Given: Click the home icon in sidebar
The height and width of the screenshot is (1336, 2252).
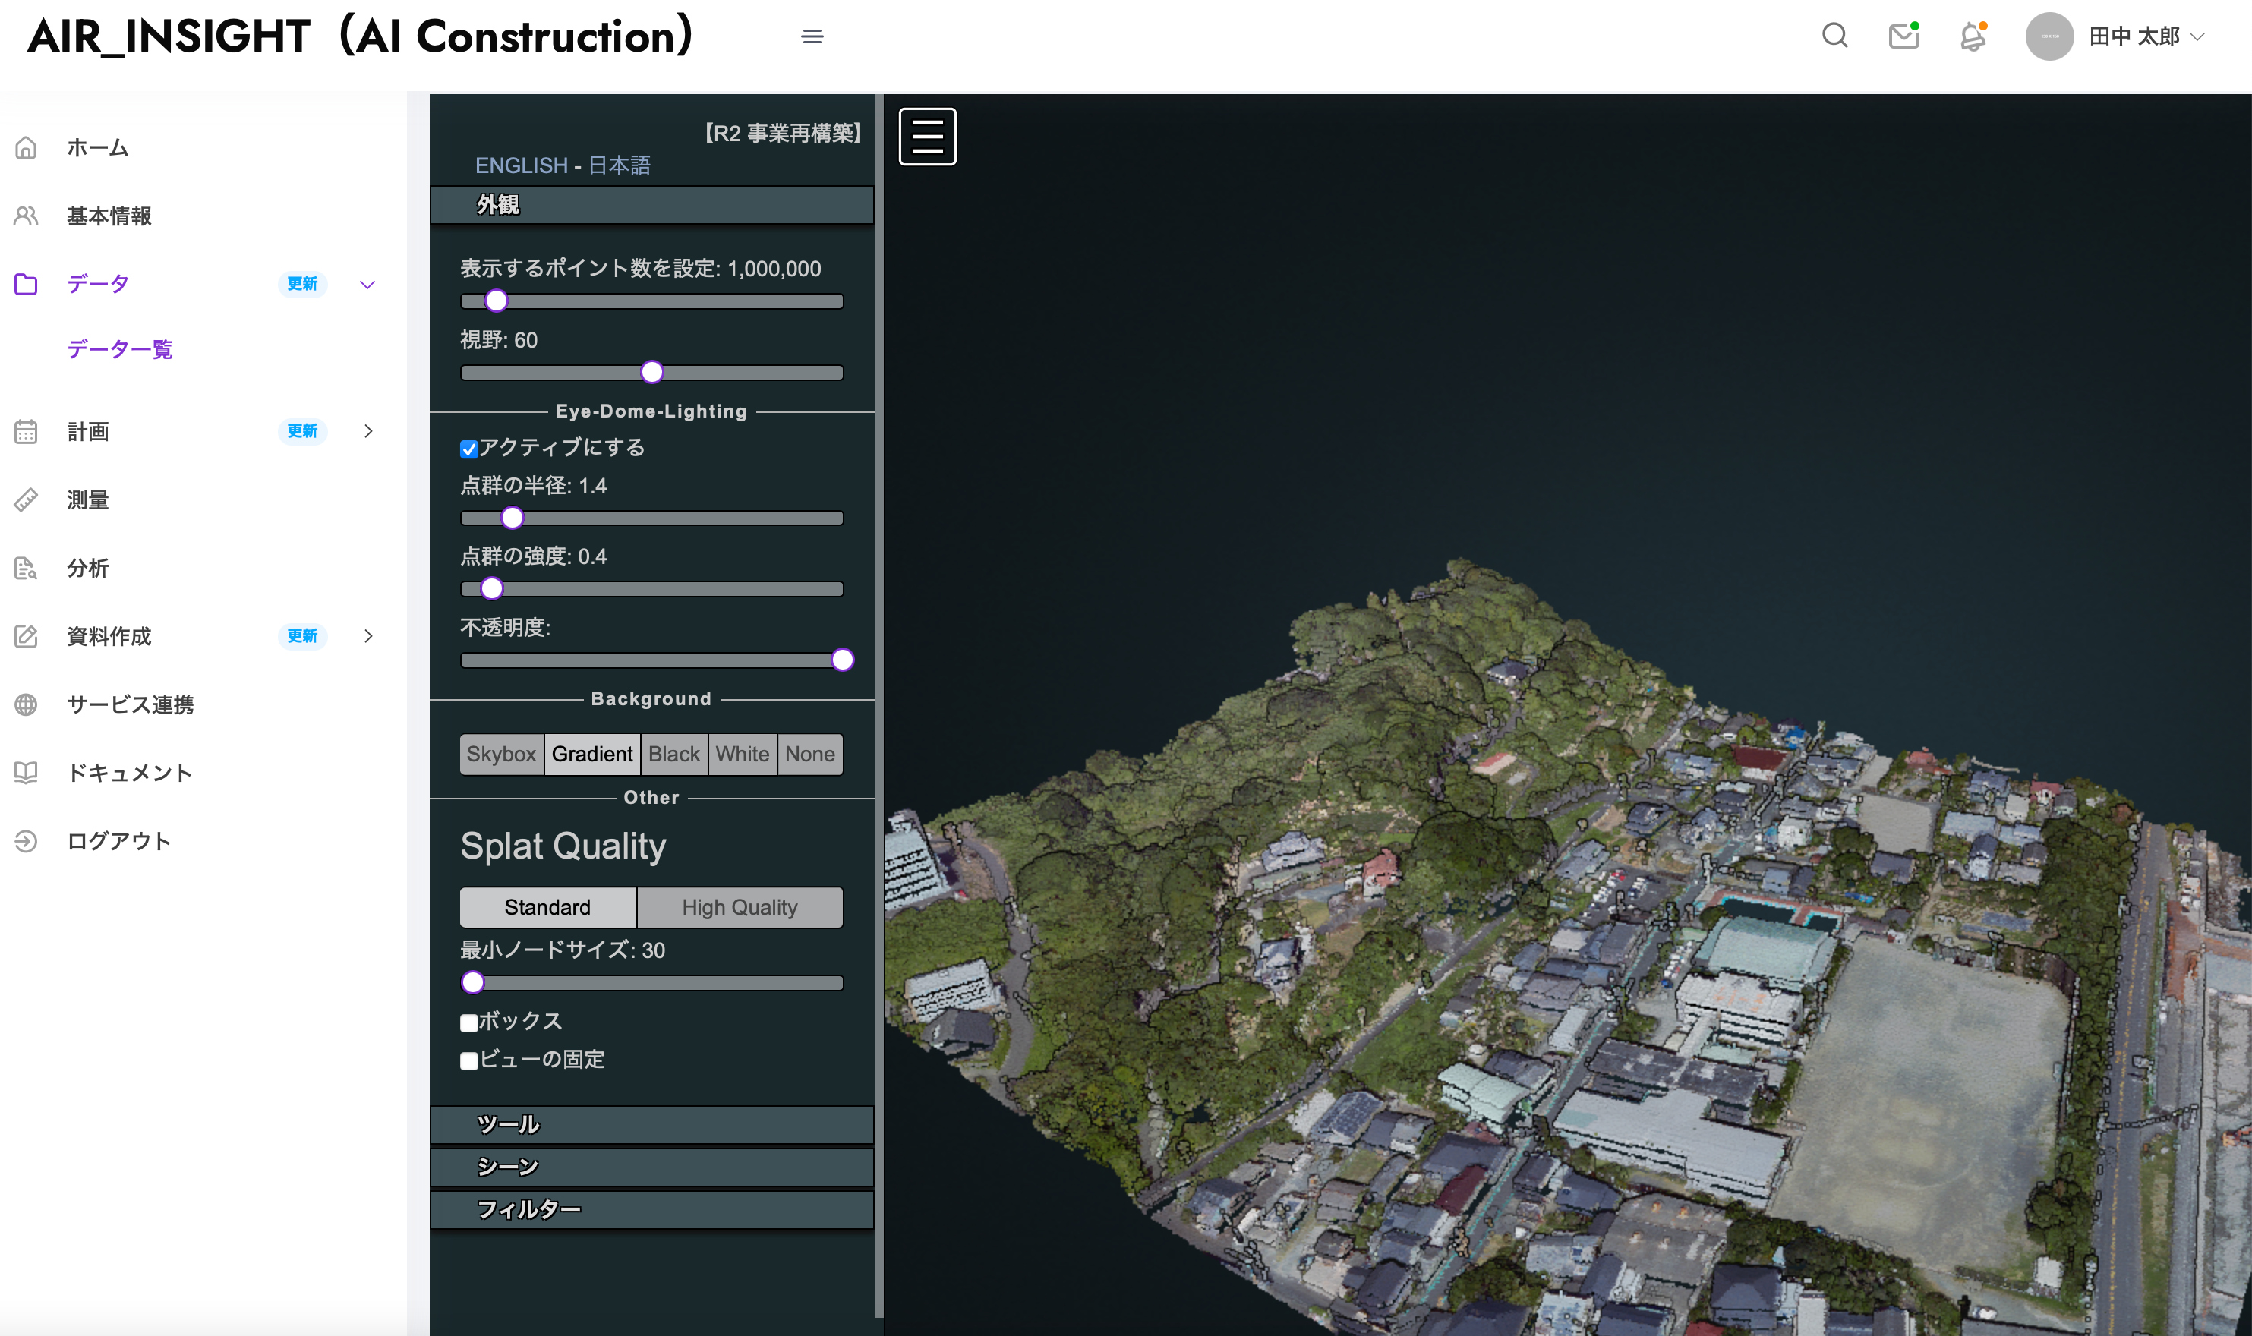Looking at the screenshot, I should click(26, 148).
